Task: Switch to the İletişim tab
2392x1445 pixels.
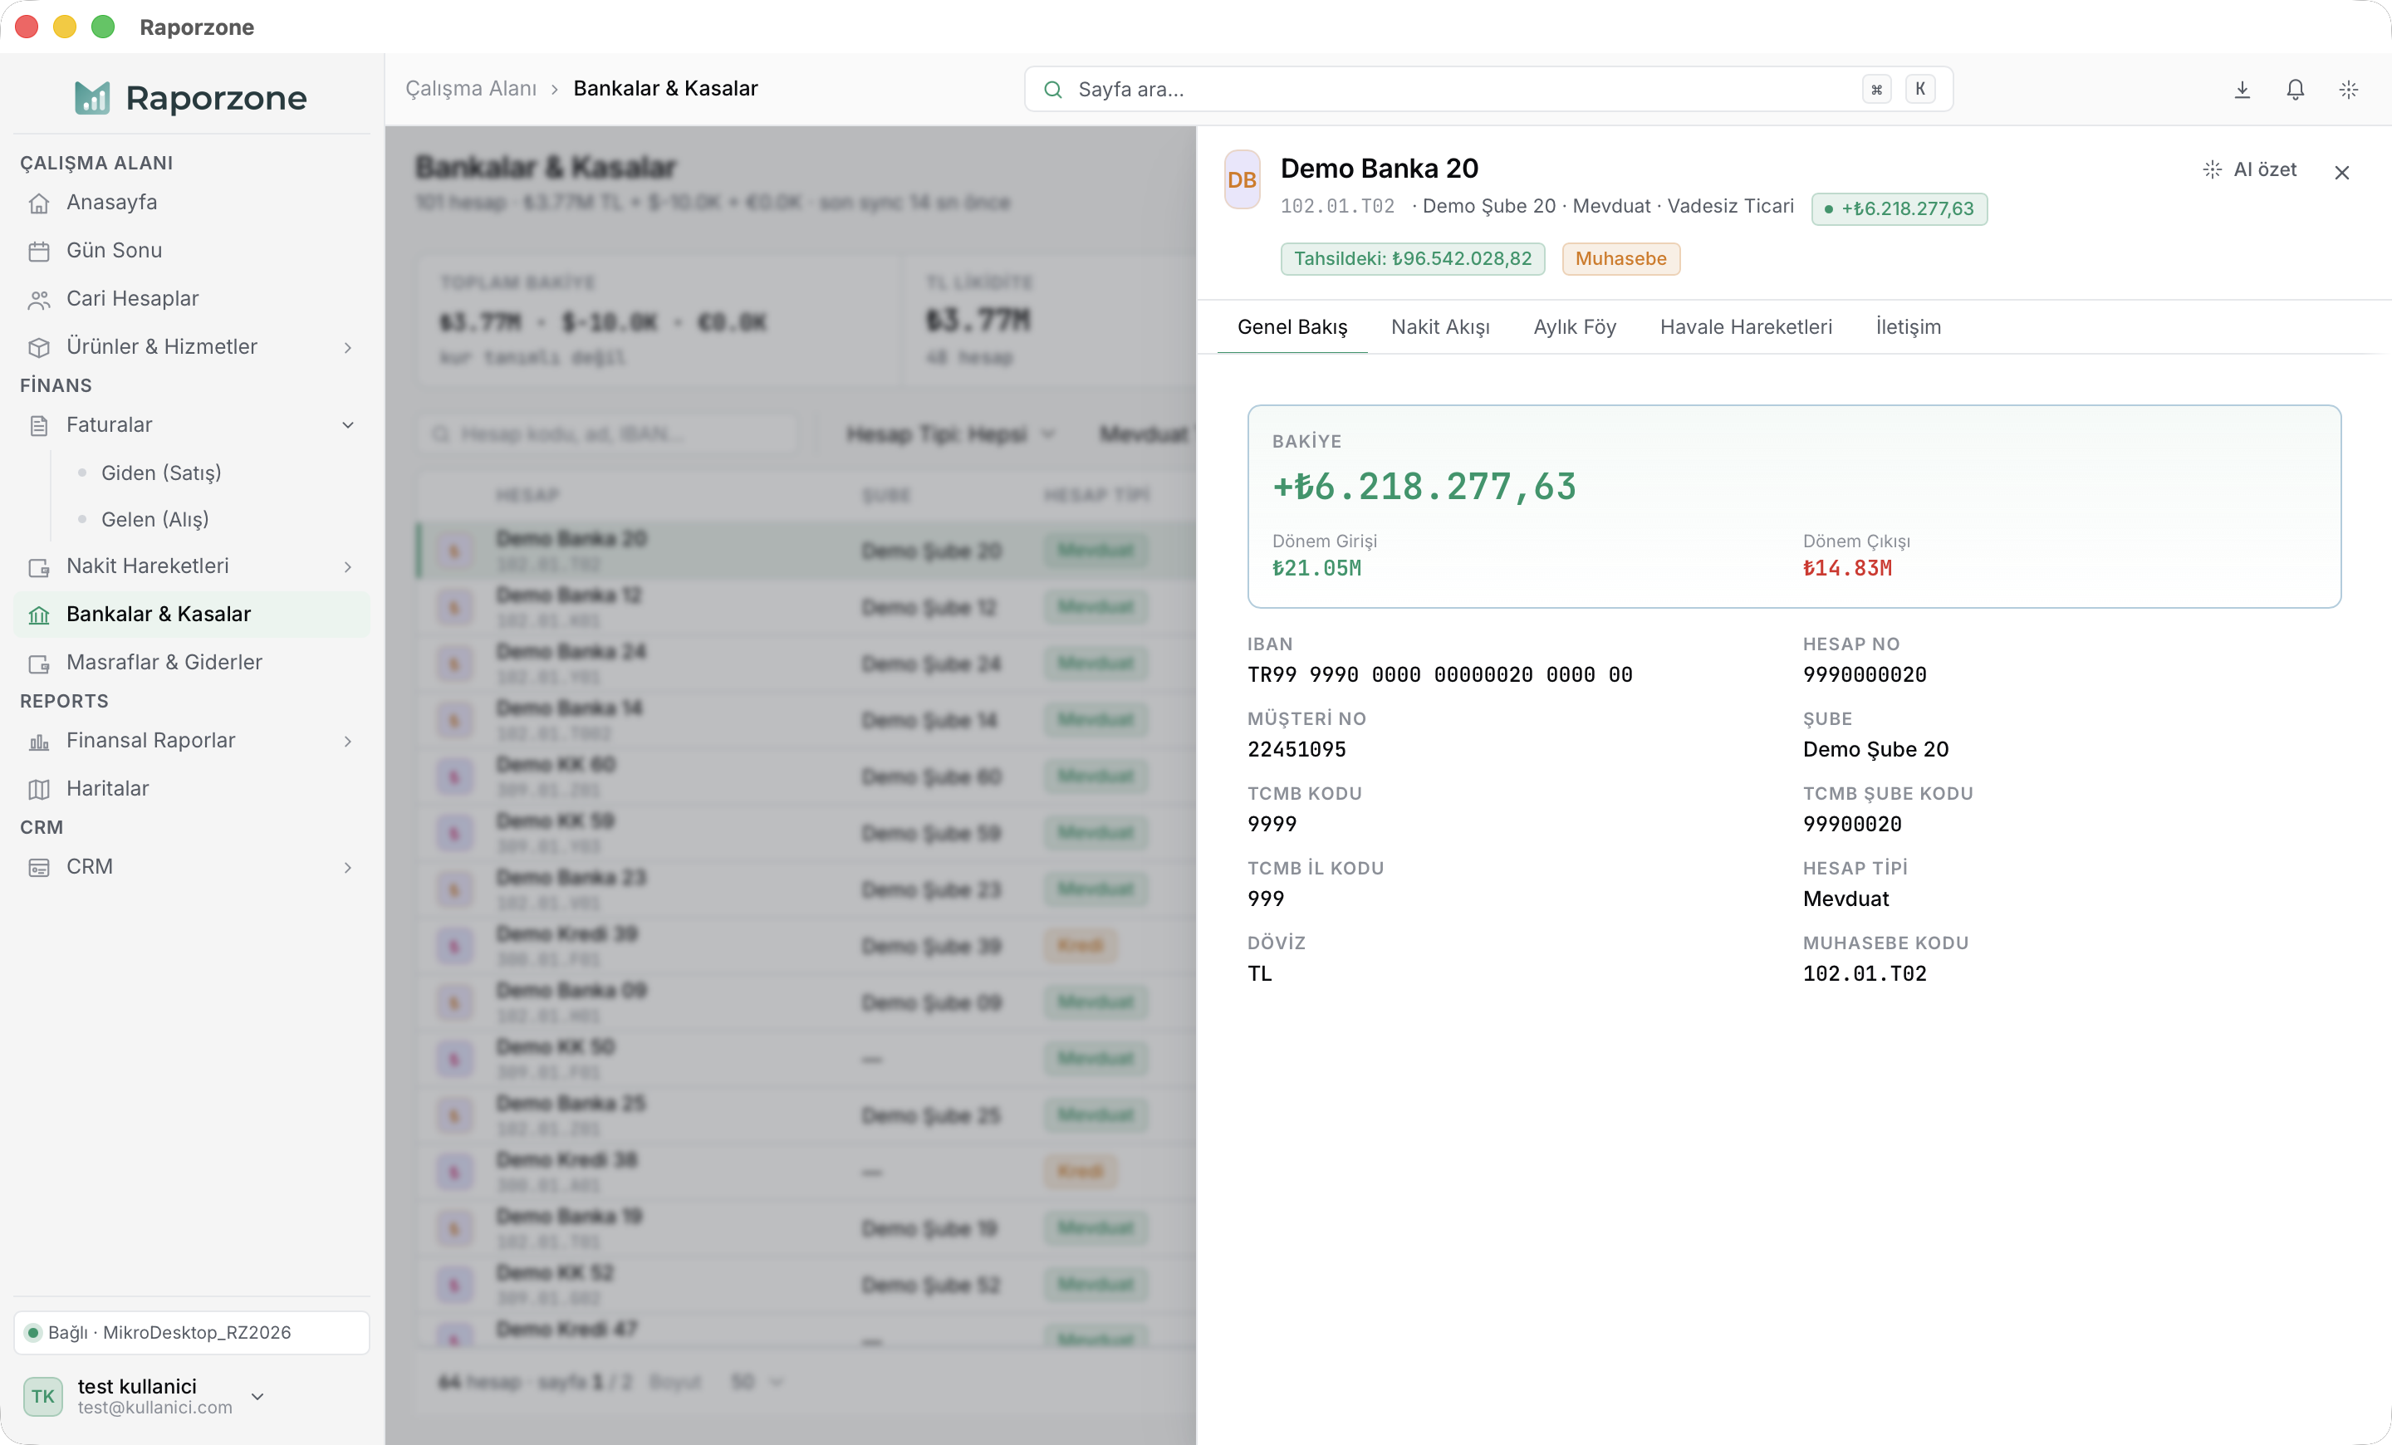Action: (1908, 327)
